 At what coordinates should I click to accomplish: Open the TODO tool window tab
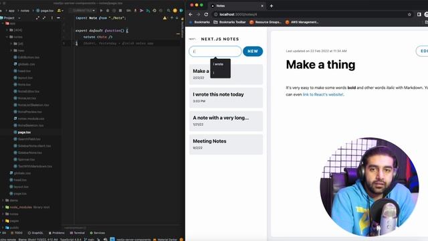coord(17,233)
